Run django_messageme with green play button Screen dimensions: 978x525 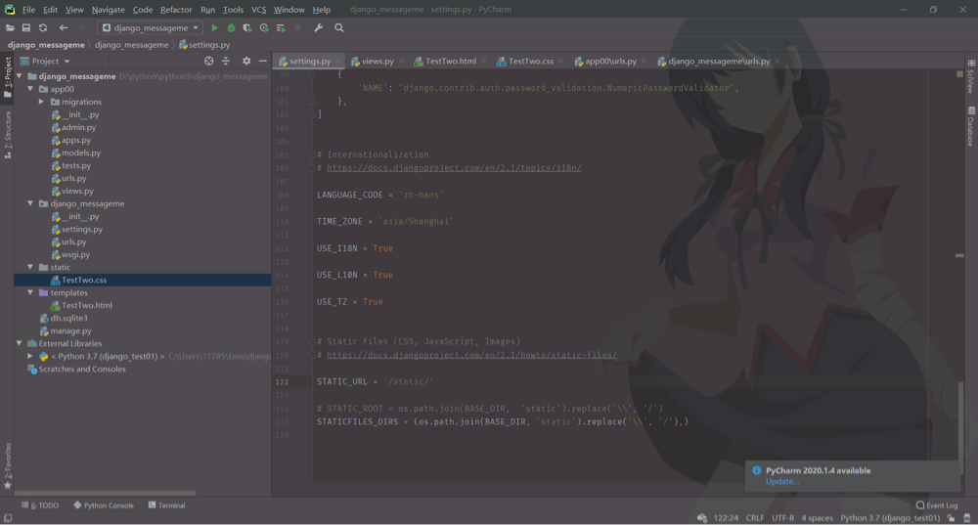click(214, 28)
